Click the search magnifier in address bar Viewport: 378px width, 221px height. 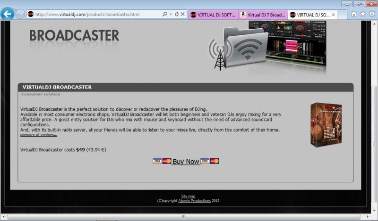click(x=164, y=14)
